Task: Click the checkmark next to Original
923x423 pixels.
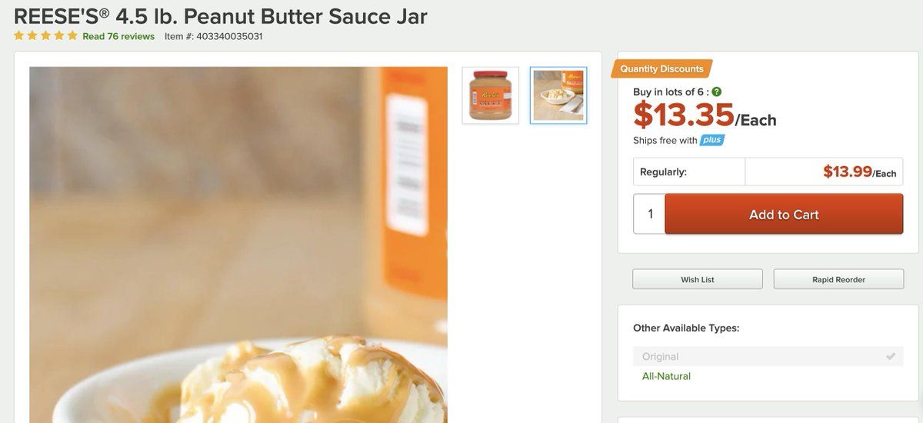Action: point(891,356)
